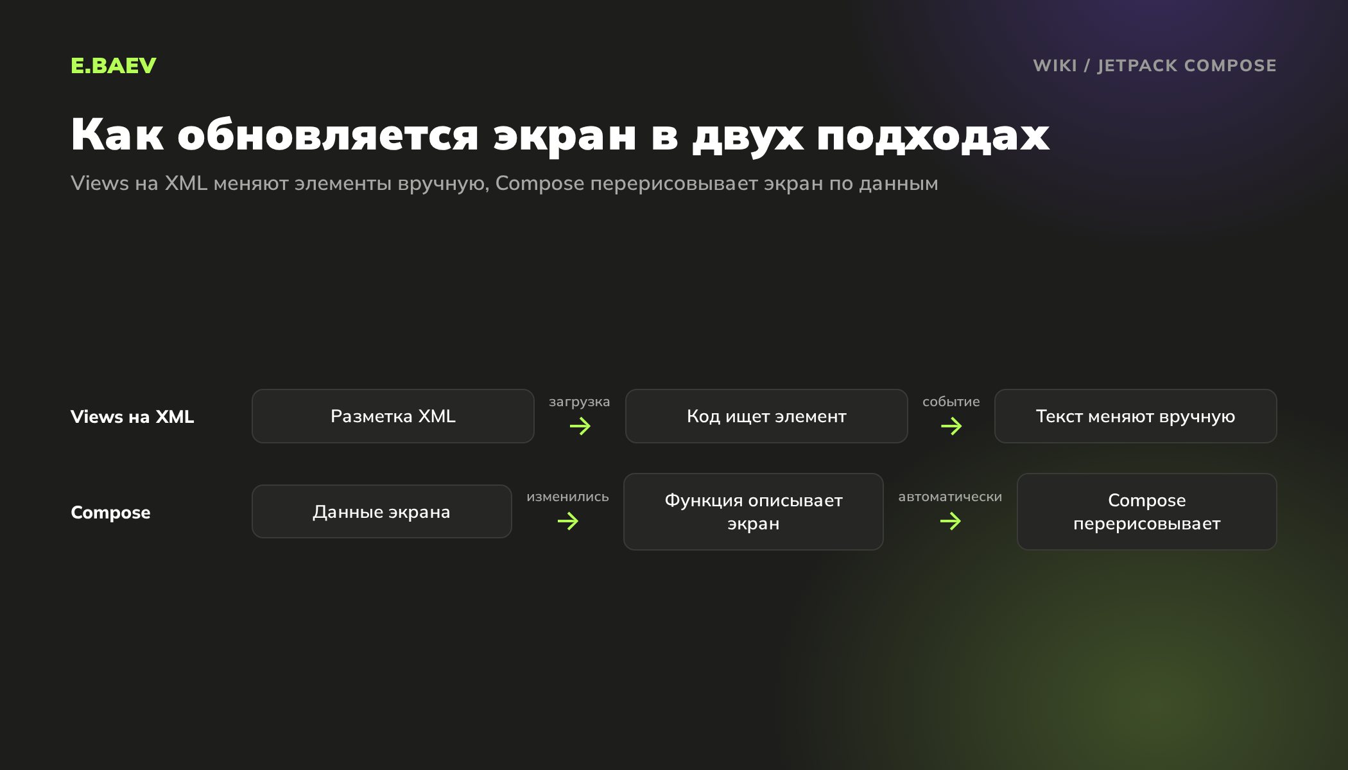The width and height of the screenshot is (1348, 770).
Task: Click the WIKI / JETPACK COMPOSE header label
Action: 1155,65
